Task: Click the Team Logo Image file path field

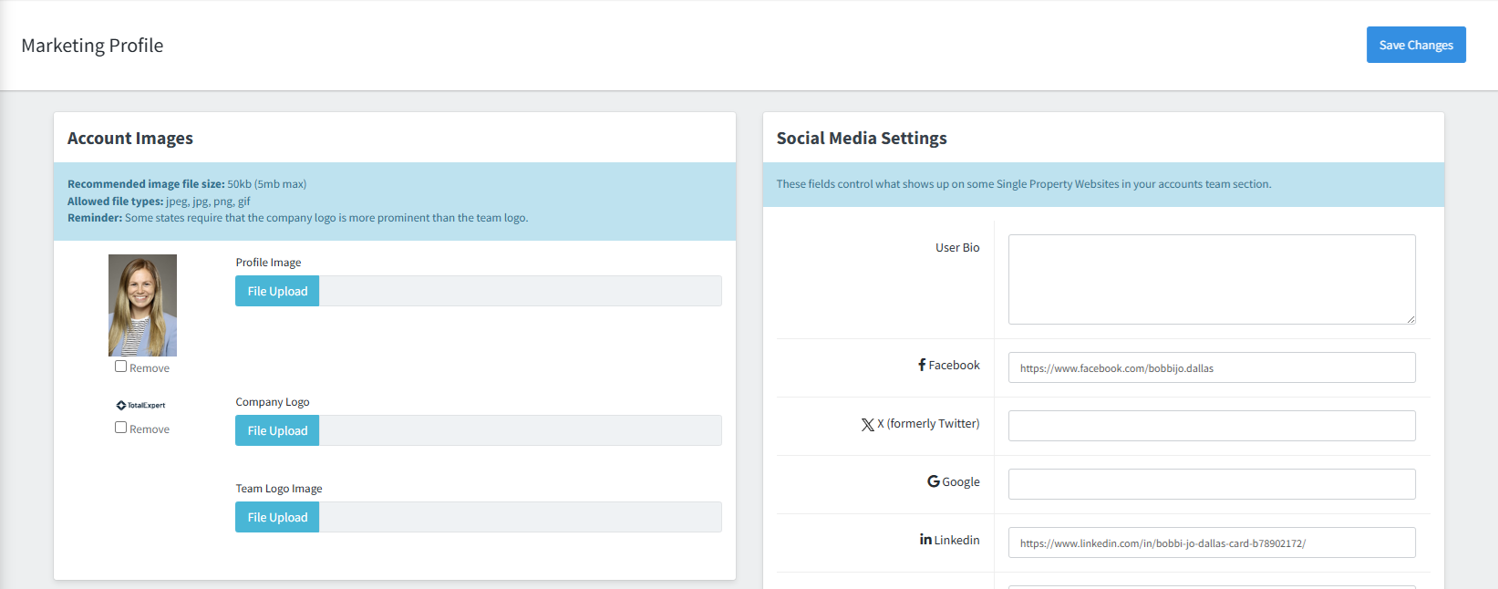Action: 521,517
